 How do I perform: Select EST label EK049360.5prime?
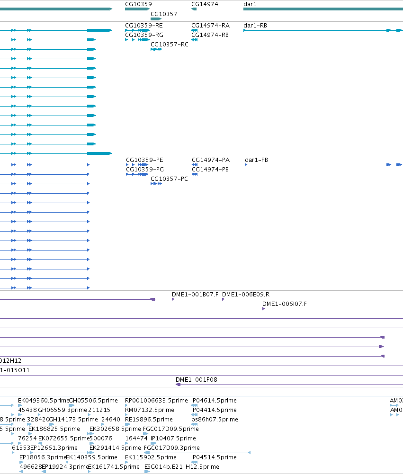[x=44, y=401]
